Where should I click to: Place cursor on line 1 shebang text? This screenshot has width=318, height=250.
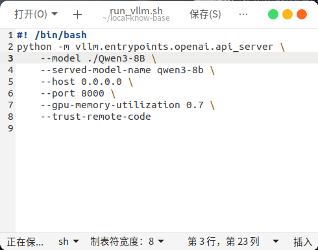click(52, 35)
